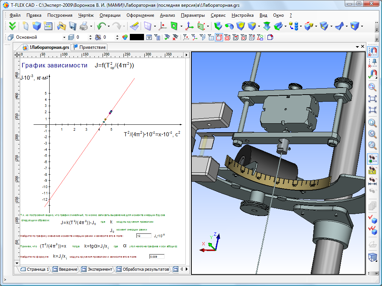Toggle the sunglasses render mode button
This screenshot has height=286, width=382.
click(372, 159)
